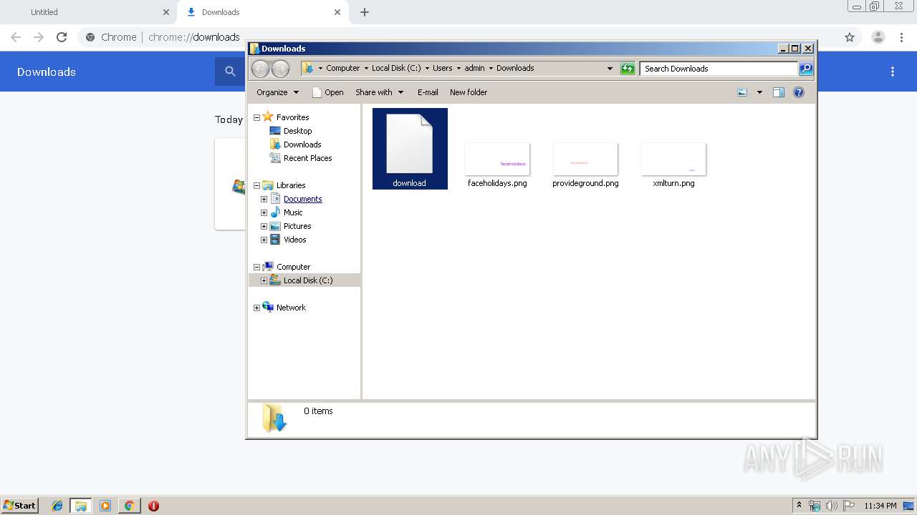Open the views options dropdown arrow
Image resolution: width=917 pixels, height=515 pixels.
click(x=759, y=92)
